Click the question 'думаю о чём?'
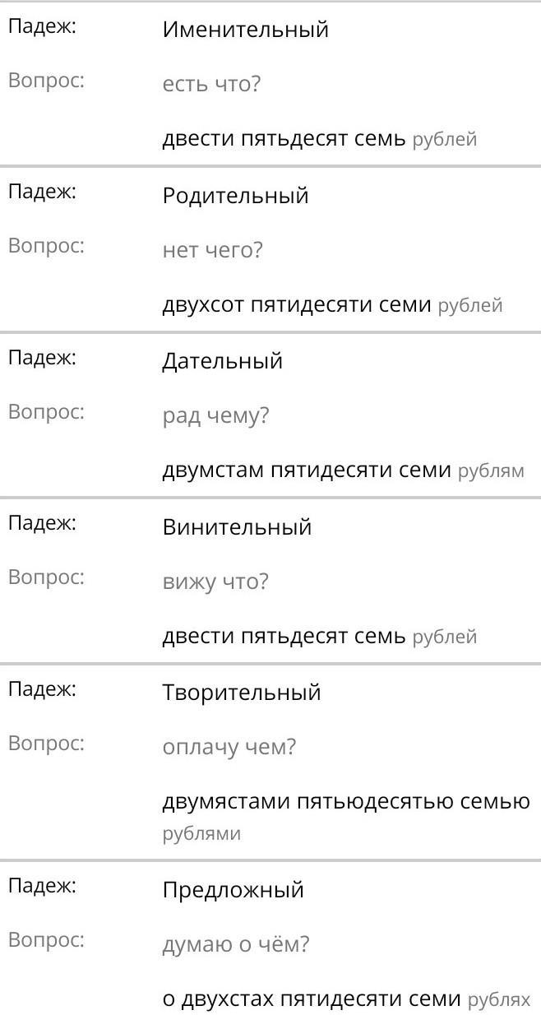Viewport: 541px width, 1015px height. point(236,945)
